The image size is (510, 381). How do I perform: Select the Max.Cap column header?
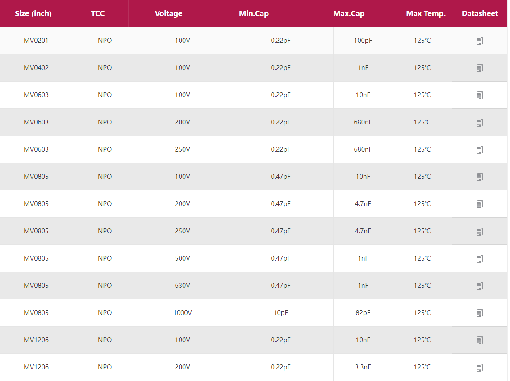[349, 13]
